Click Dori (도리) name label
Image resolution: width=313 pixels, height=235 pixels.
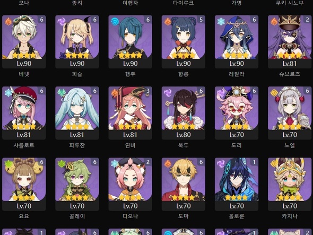tap(237, 145)
